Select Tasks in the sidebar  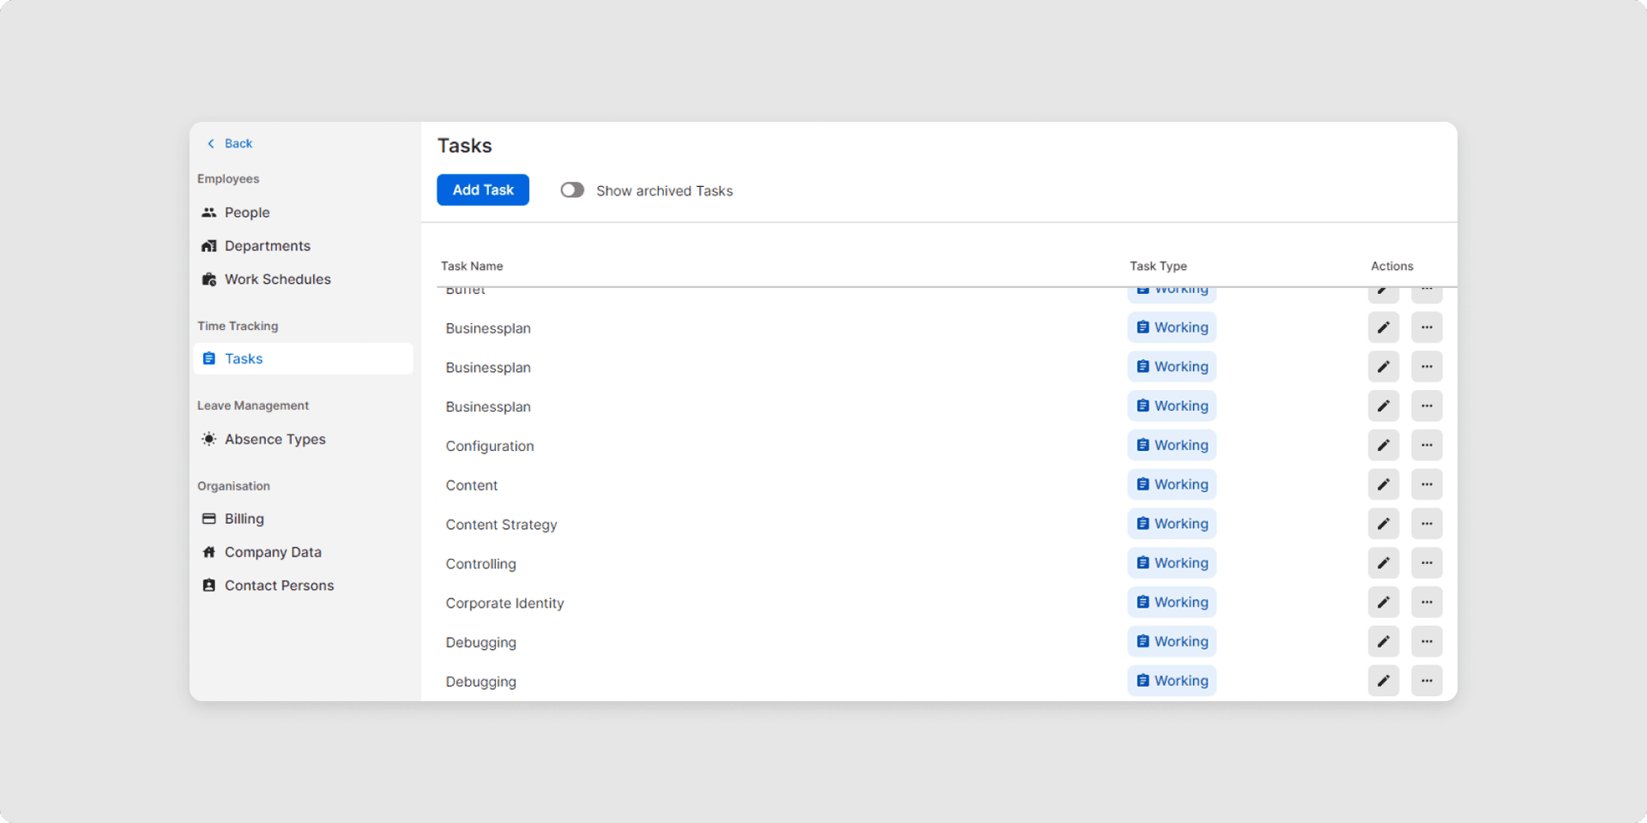point(244,359)
